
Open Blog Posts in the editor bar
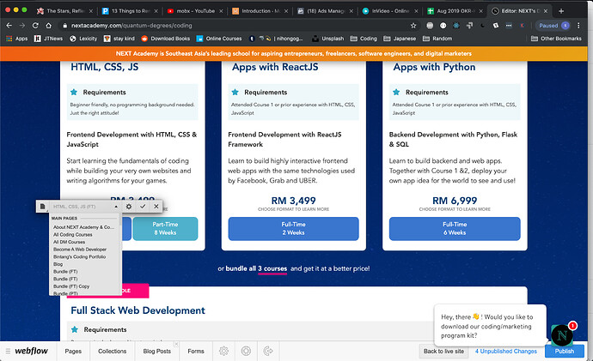tap(157, 352)
